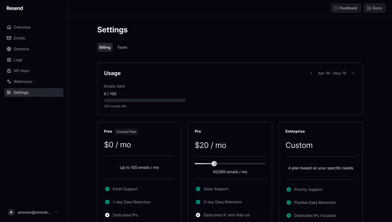Click green check beside Slack Support
This screenshot has width=392, height=222.
(198, 189)
